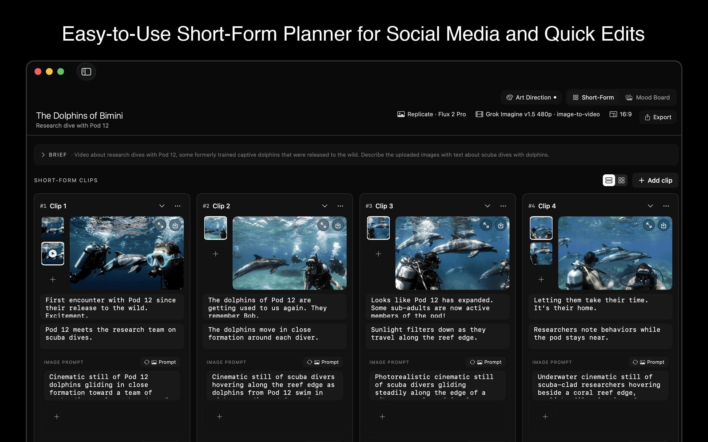Expand Clip 1 preview image fullscreen

coord(160,225)
